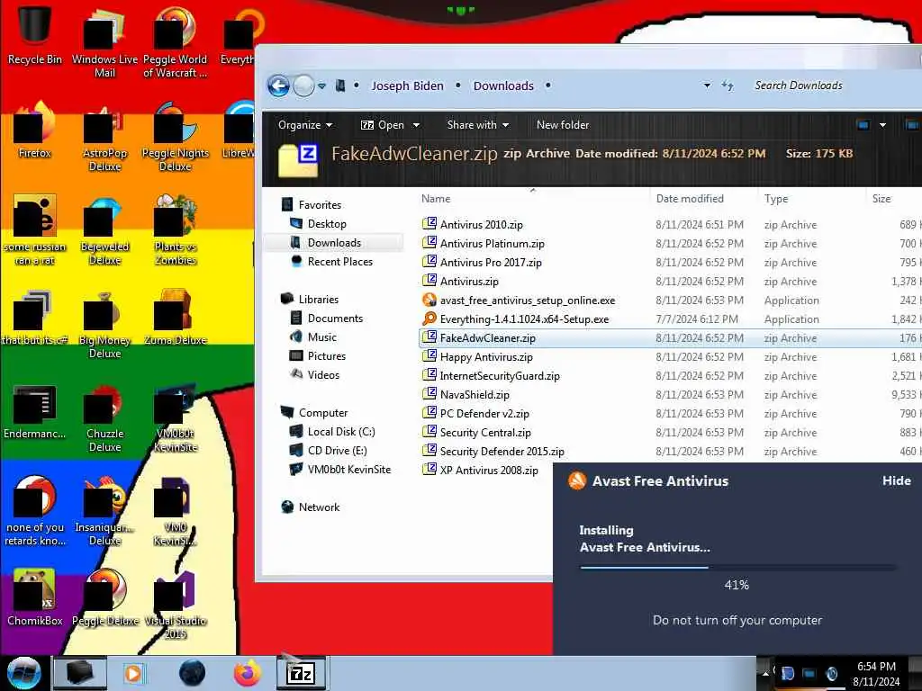
Task: Click the Open toolbar button
Action: coord(384,125)
